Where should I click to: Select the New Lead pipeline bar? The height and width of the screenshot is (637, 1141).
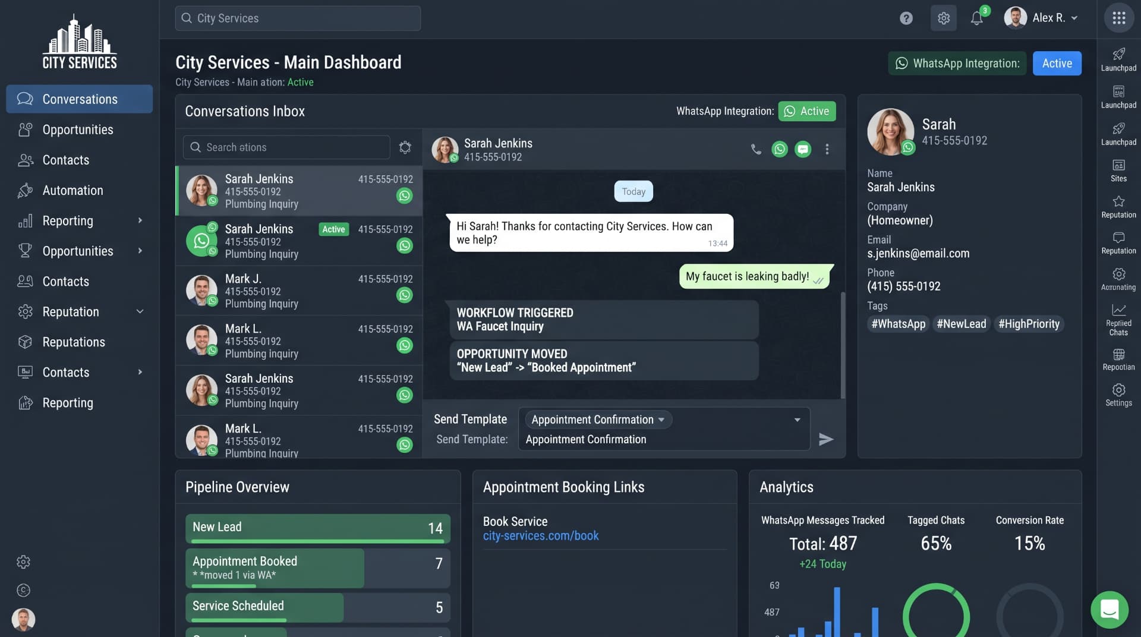pos(318,528)
